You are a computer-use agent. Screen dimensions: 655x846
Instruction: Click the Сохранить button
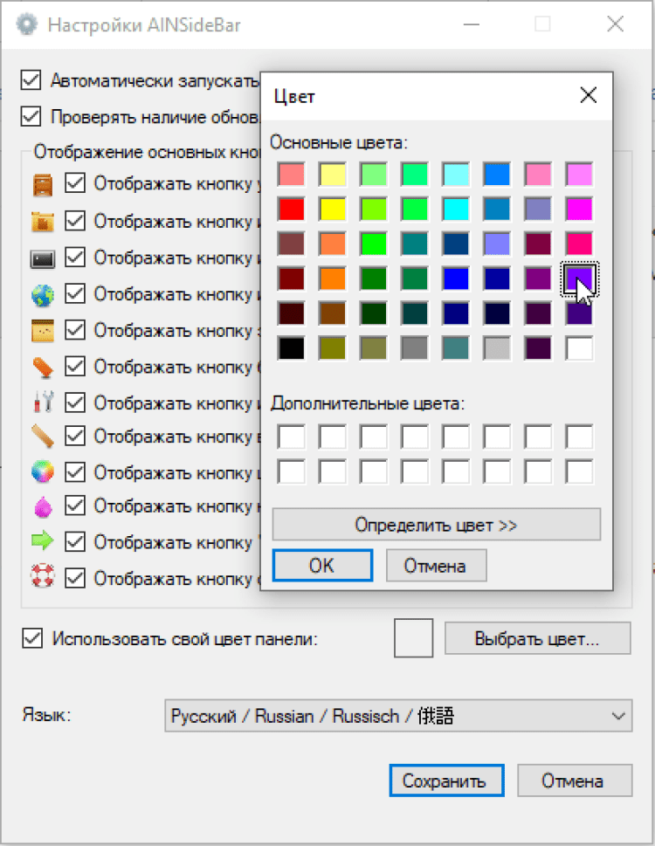coord(446,781)
